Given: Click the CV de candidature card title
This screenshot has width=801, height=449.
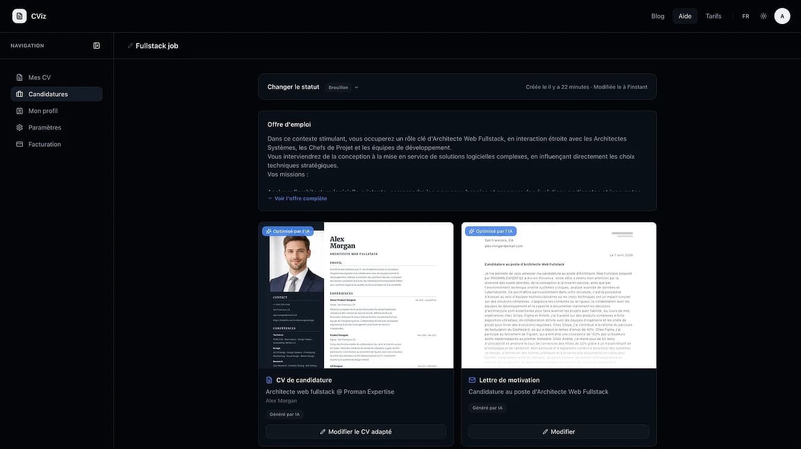Looking at the screenshot, I should point(304,380).
